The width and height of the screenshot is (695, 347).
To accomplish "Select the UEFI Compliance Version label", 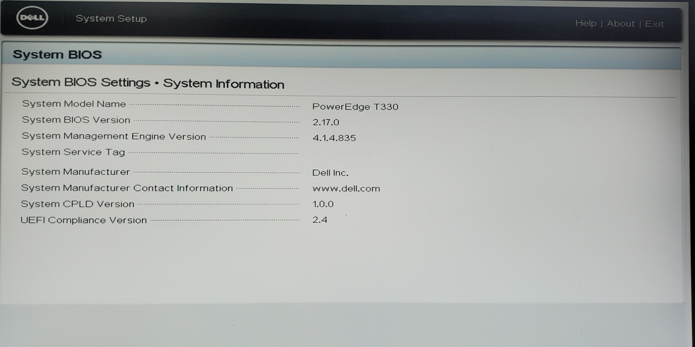I will pyautogui.click(x=84, y=220).
